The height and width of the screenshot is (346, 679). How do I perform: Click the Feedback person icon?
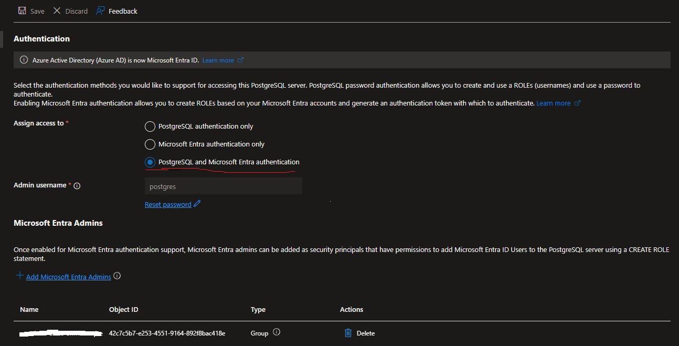pos(100,11)
